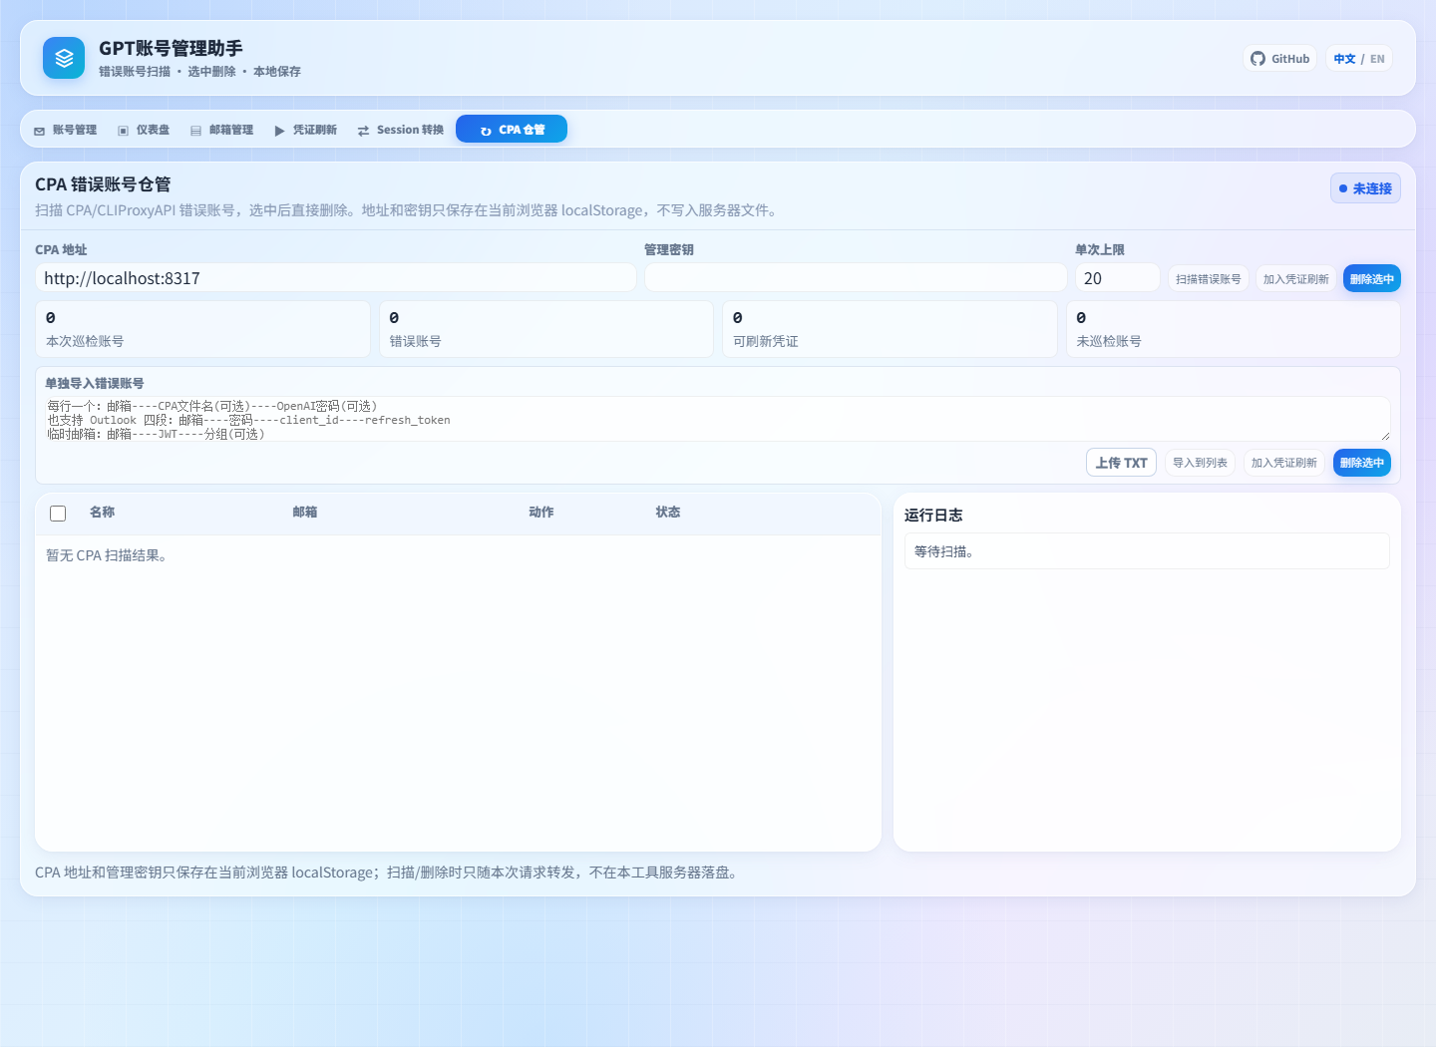Click the 状态 column header
Screen dimensions: 1436x1047
668,512
